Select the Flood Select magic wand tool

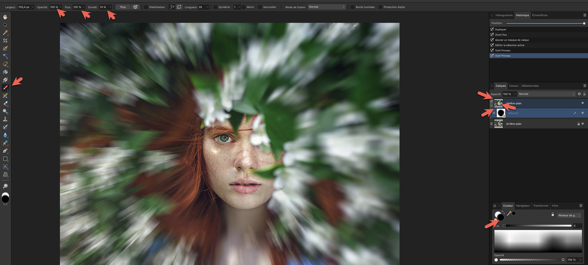(x=6, y=56)
